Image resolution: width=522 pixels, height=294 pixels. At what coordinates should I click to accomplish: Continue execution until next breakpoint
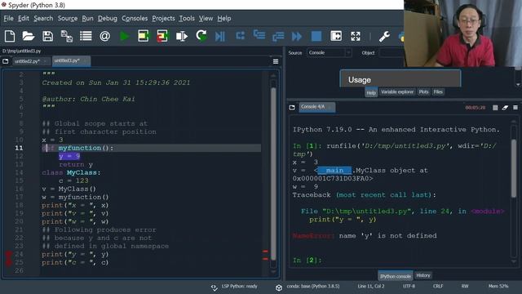pyautogui.click(x=297, y=36)
